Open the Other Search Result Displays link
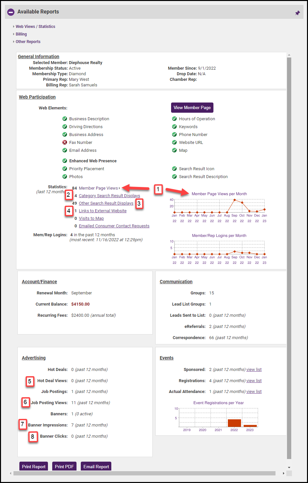Screen dimensions: 308x483 [106, 203]
